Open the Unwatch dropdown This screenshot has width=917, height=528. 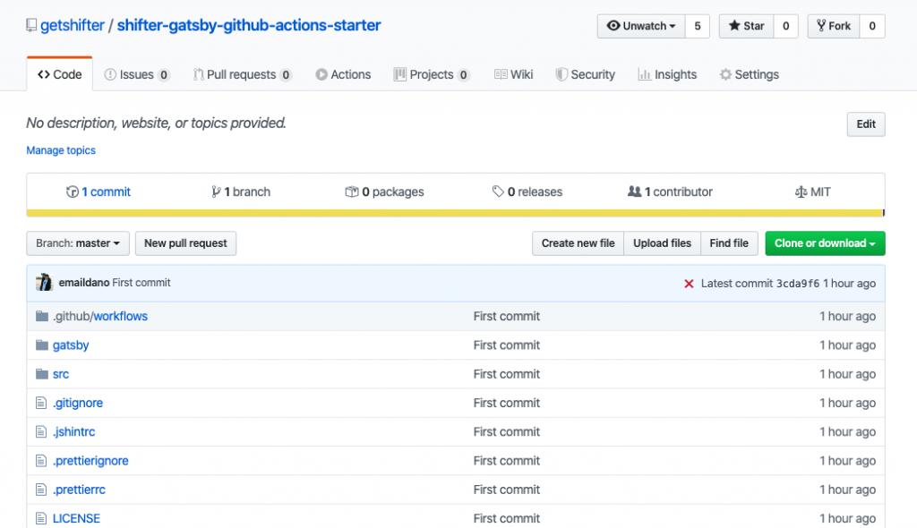(x=641, y=26)
